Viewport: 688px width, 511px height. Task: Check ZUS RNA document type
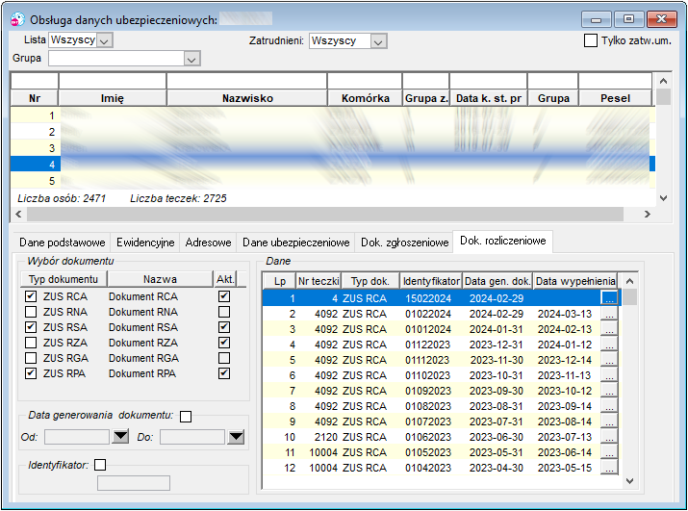point(31,312)
